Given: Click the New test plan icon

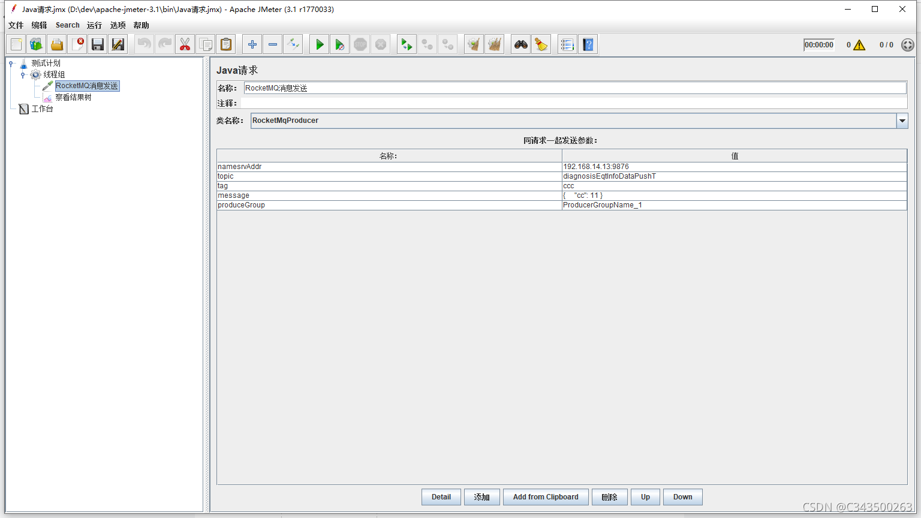Looking at the screenshot, I should (x=16, y=44).
